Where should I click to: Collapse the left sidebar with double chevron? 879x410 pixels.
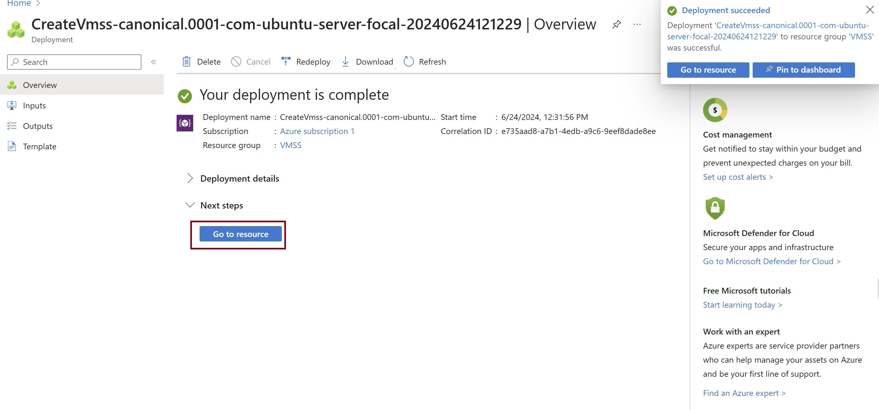[x=154, y=62]
